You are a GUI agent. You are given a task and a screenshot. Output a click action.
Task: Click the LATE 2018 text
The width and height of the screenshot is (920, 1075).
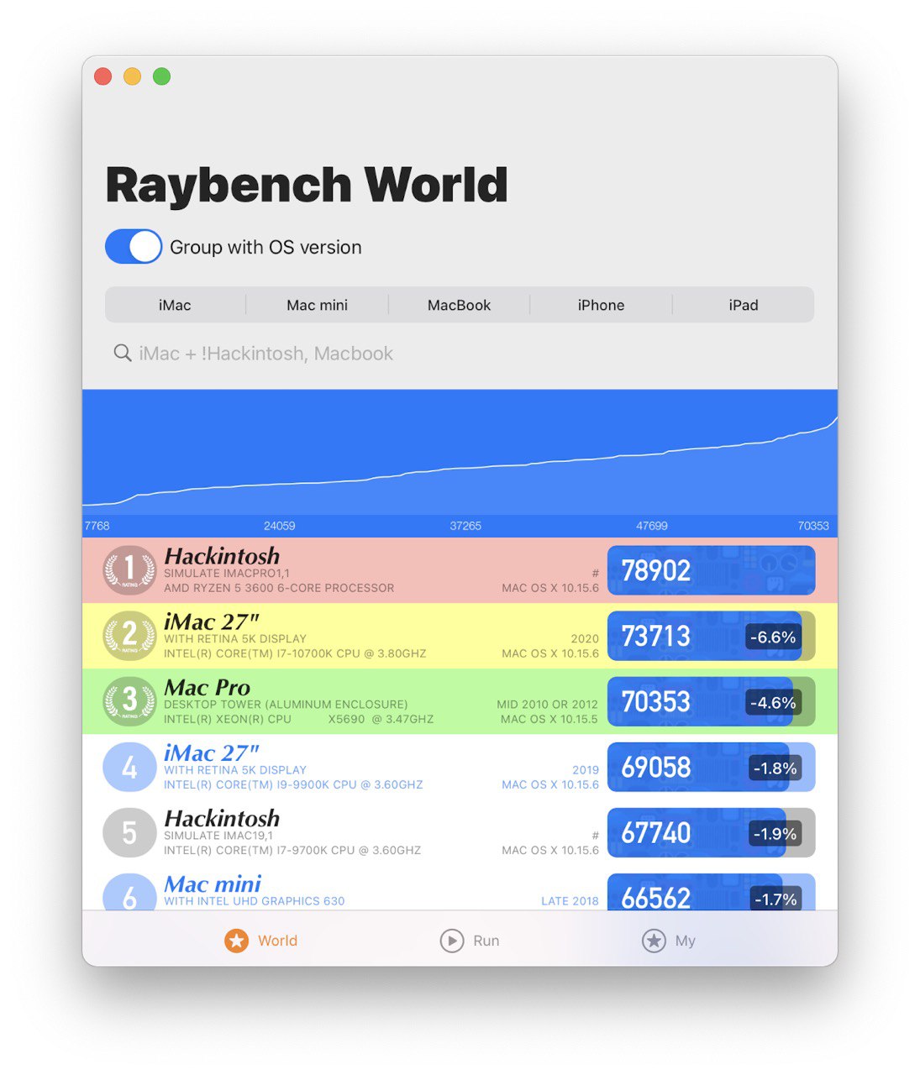click(x=570, y=901)
